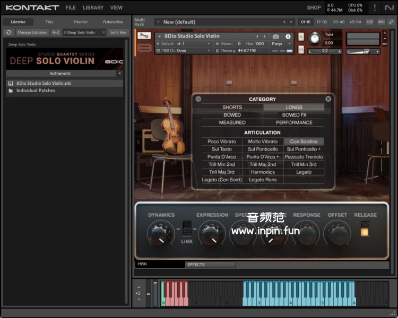
Task: Click the exclamation warning icon in header
Action: 375,7
